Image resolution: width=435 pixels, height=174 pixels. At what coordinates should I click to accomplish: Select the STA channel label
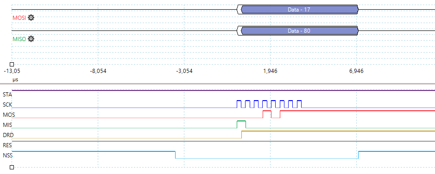[x=7, y=95]
